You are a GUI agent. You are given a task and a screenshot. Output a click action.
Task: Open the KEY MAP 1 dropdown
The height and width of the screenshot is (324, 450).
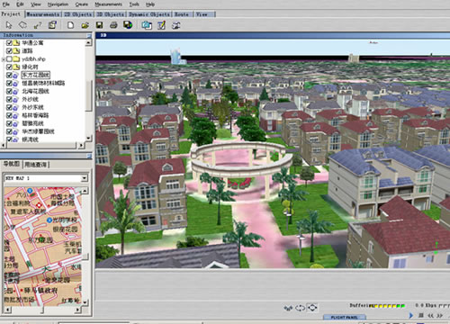(x=85, y=178)
